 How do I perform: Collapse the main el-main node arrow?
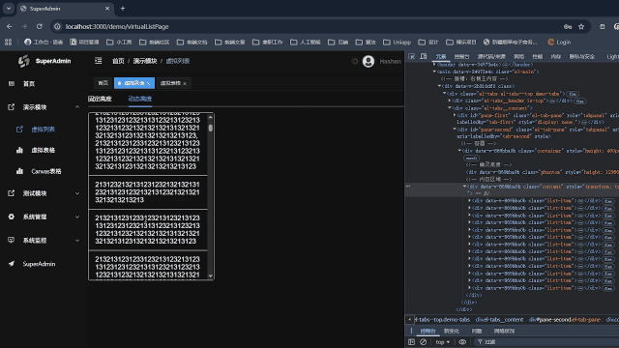pos(434,72)
